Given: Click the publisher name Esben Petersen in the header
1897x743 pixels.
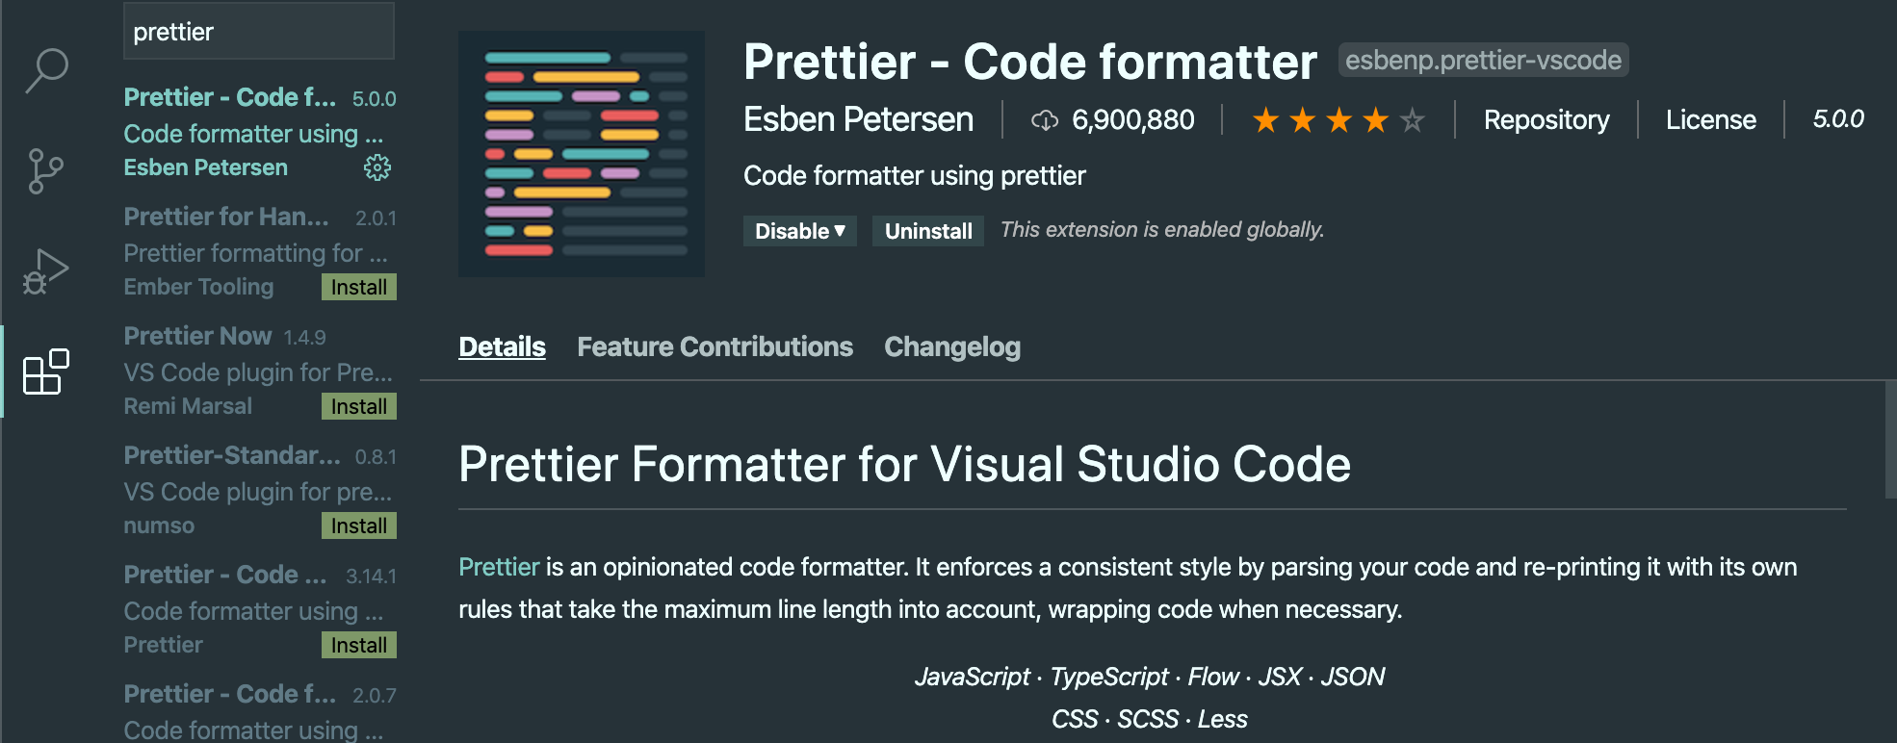Looking at the screenshot, I should [x=858, y=119].
